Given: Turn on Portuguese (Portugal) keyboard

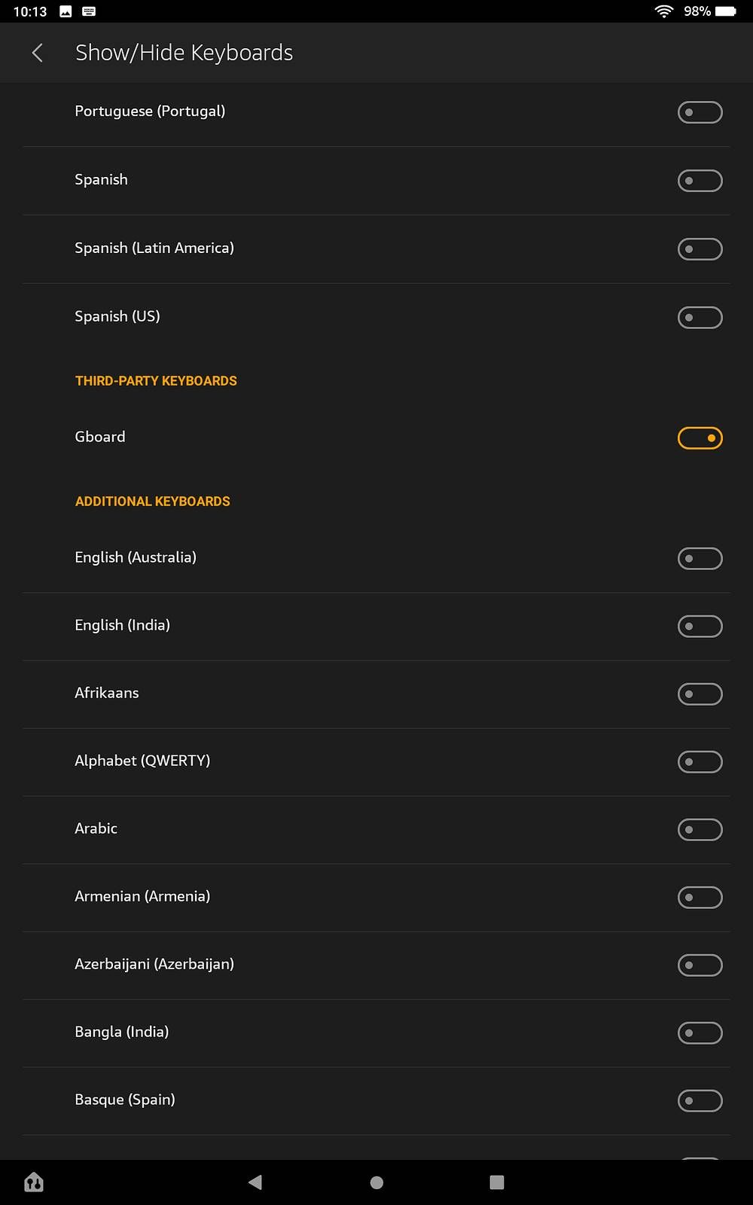Looking at the screenshot, I should 700,111.
